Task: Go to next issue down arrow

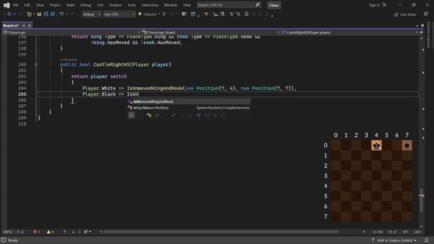Action: click(73, 232)
